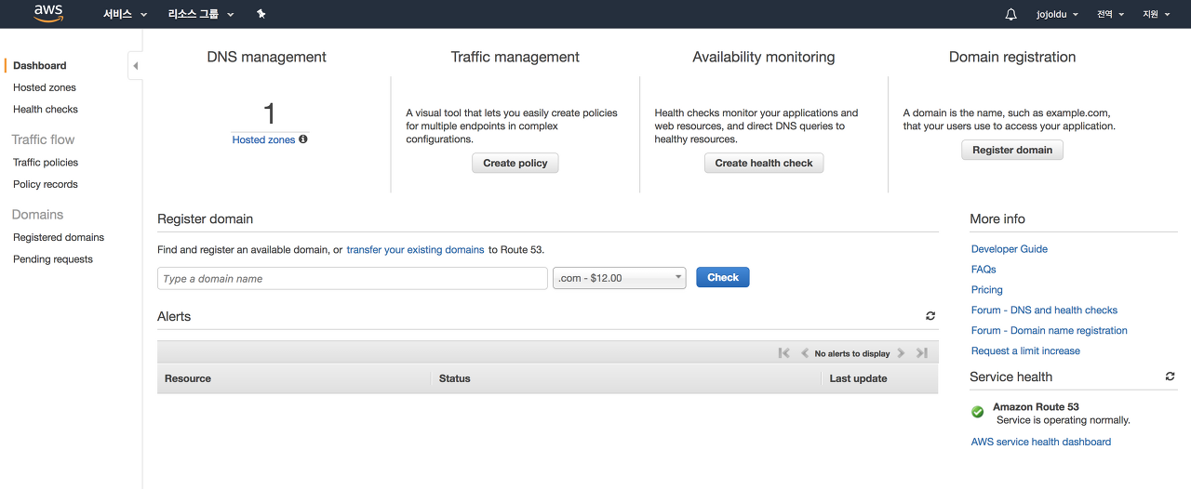Click the Amazon Route 53 service name
The width and height of the screenshot is (1191, 489).
coord(1036,407)
